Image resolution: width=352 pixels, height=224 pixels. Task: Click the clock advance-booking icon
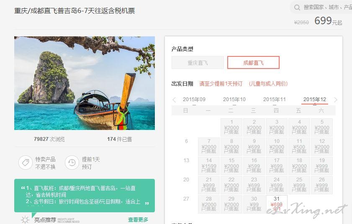pos(72,163)
